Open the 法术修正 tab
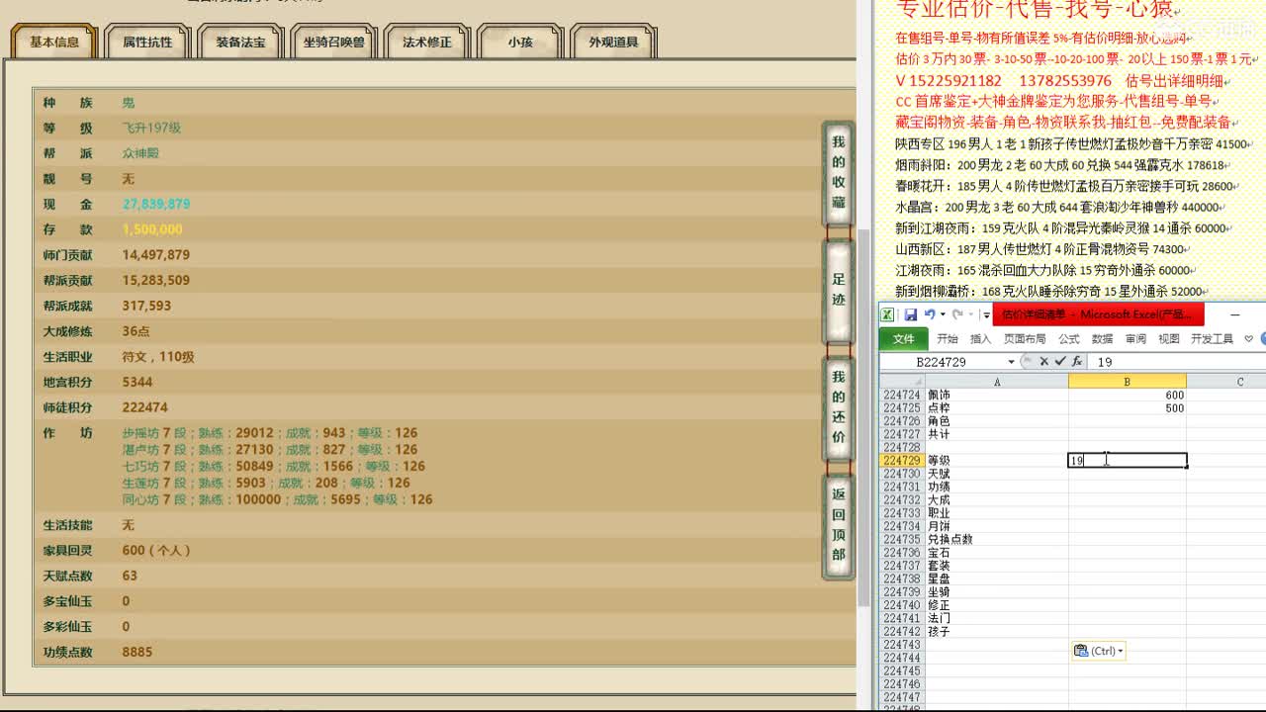 pyautogui.click(x=427, y=43)
